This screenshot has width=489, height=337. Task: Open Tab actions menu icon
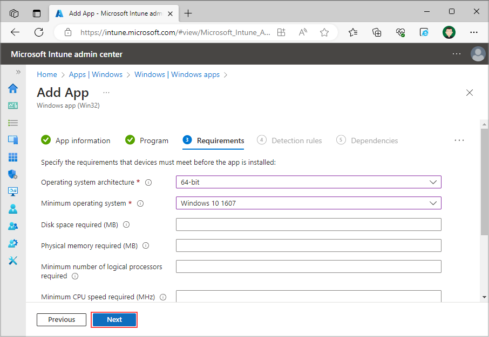click(37, 13)
